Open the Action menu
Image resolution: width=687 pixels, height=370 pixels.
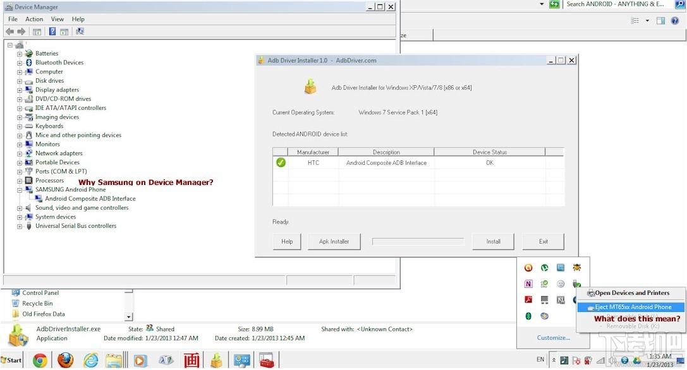click(x=34, y=20)
